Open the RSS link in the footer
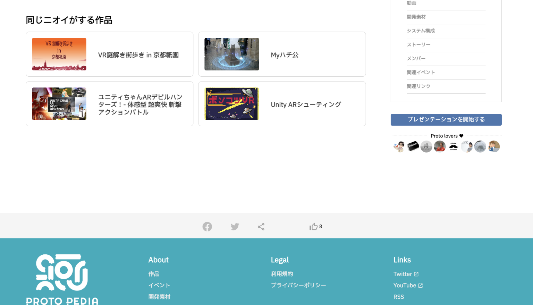Image resolution: width=533 pixels, height=305 pixels. pos(398,297)
